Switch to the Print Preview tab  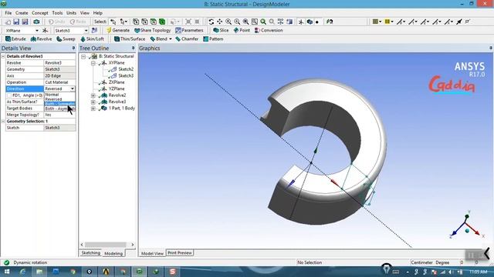point(180,253)
